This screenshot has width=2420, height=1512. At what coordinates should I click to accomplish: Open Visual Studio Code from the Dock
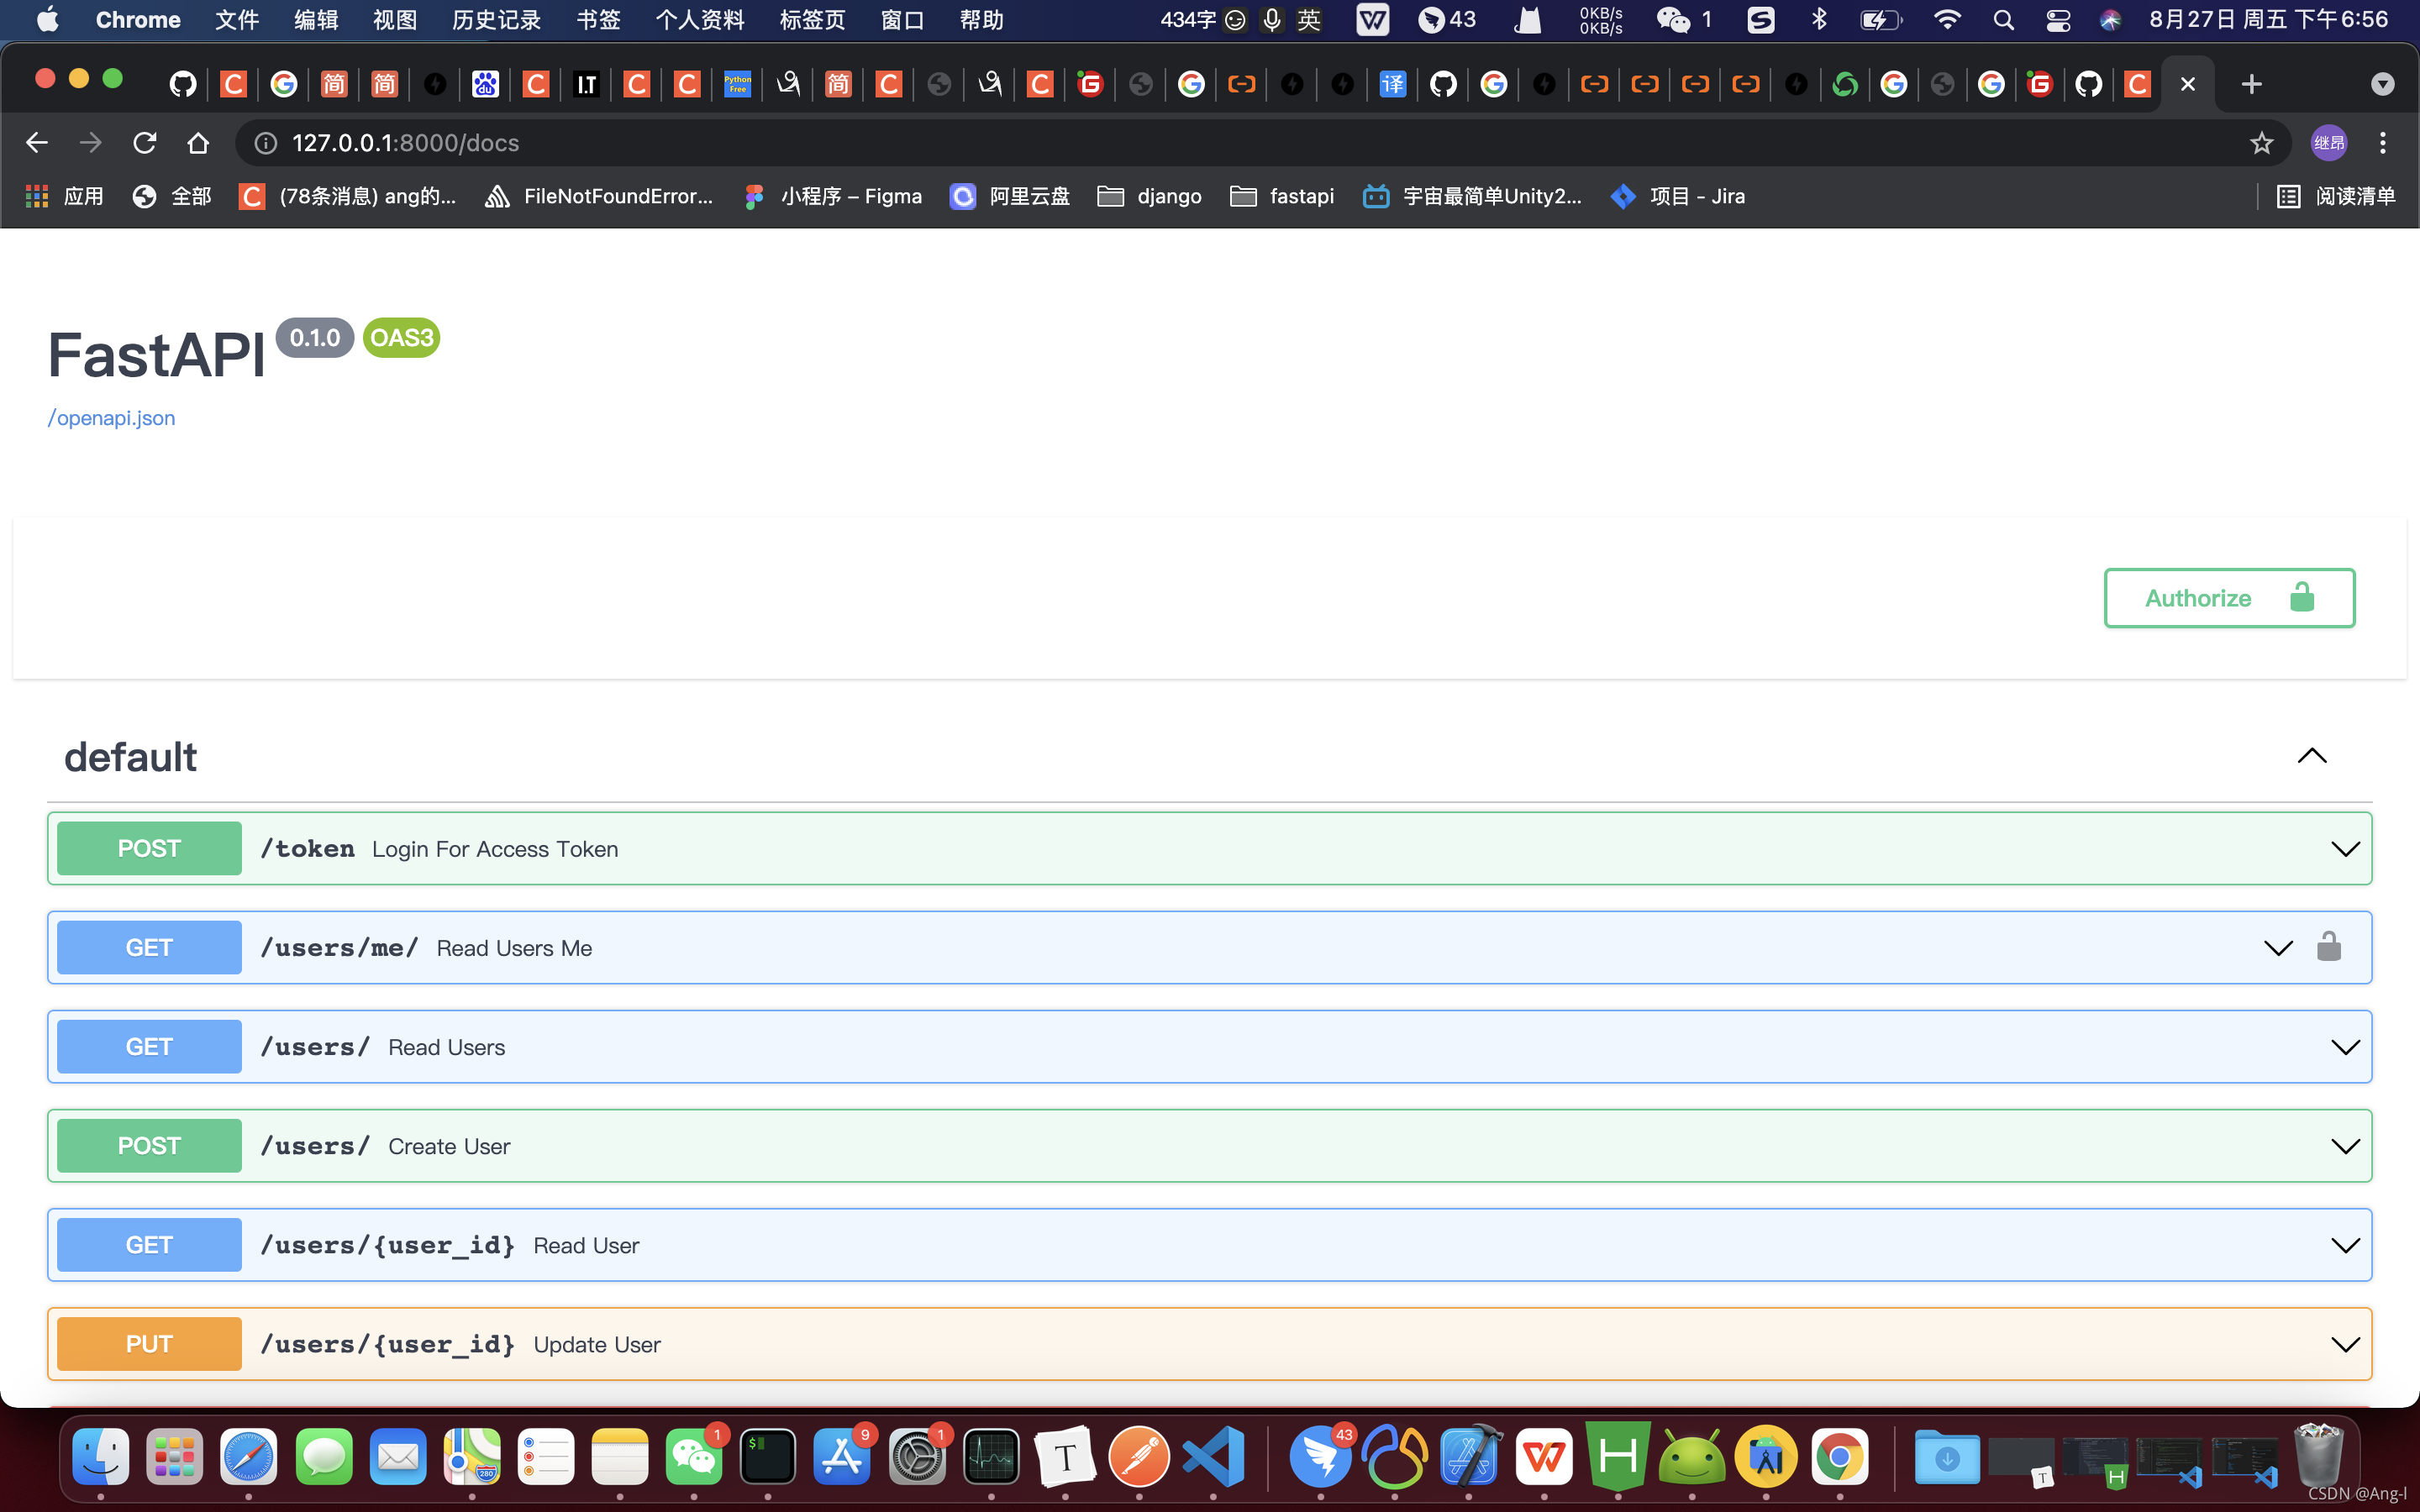coord(1213,1456)
